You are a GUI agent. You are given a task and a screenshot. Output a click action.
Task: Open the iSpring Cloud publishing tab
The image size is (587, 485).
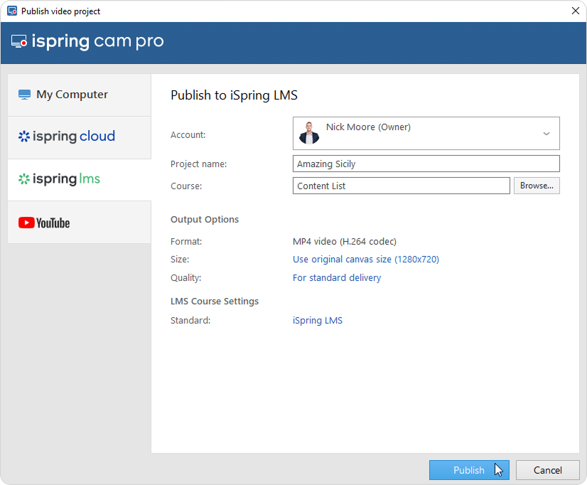(x=79, y=137)
